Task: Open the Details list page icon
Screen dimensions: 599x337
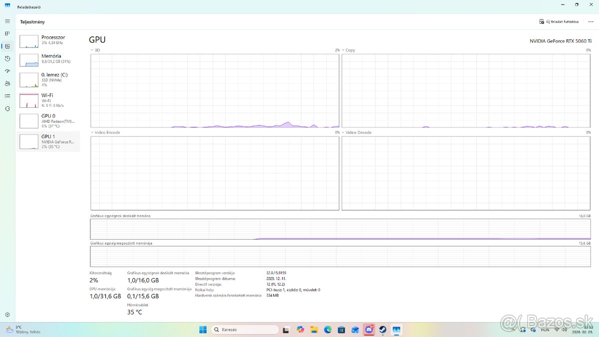Action: click(7, 96)
